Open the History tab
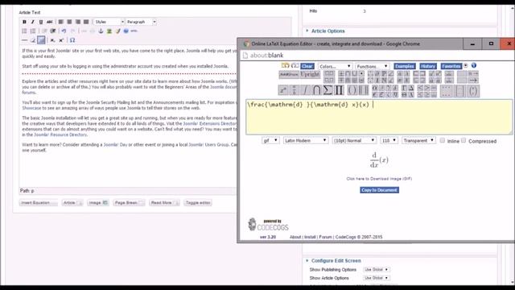The width and height of the screenshot is (515, 290). pos(428,66)
